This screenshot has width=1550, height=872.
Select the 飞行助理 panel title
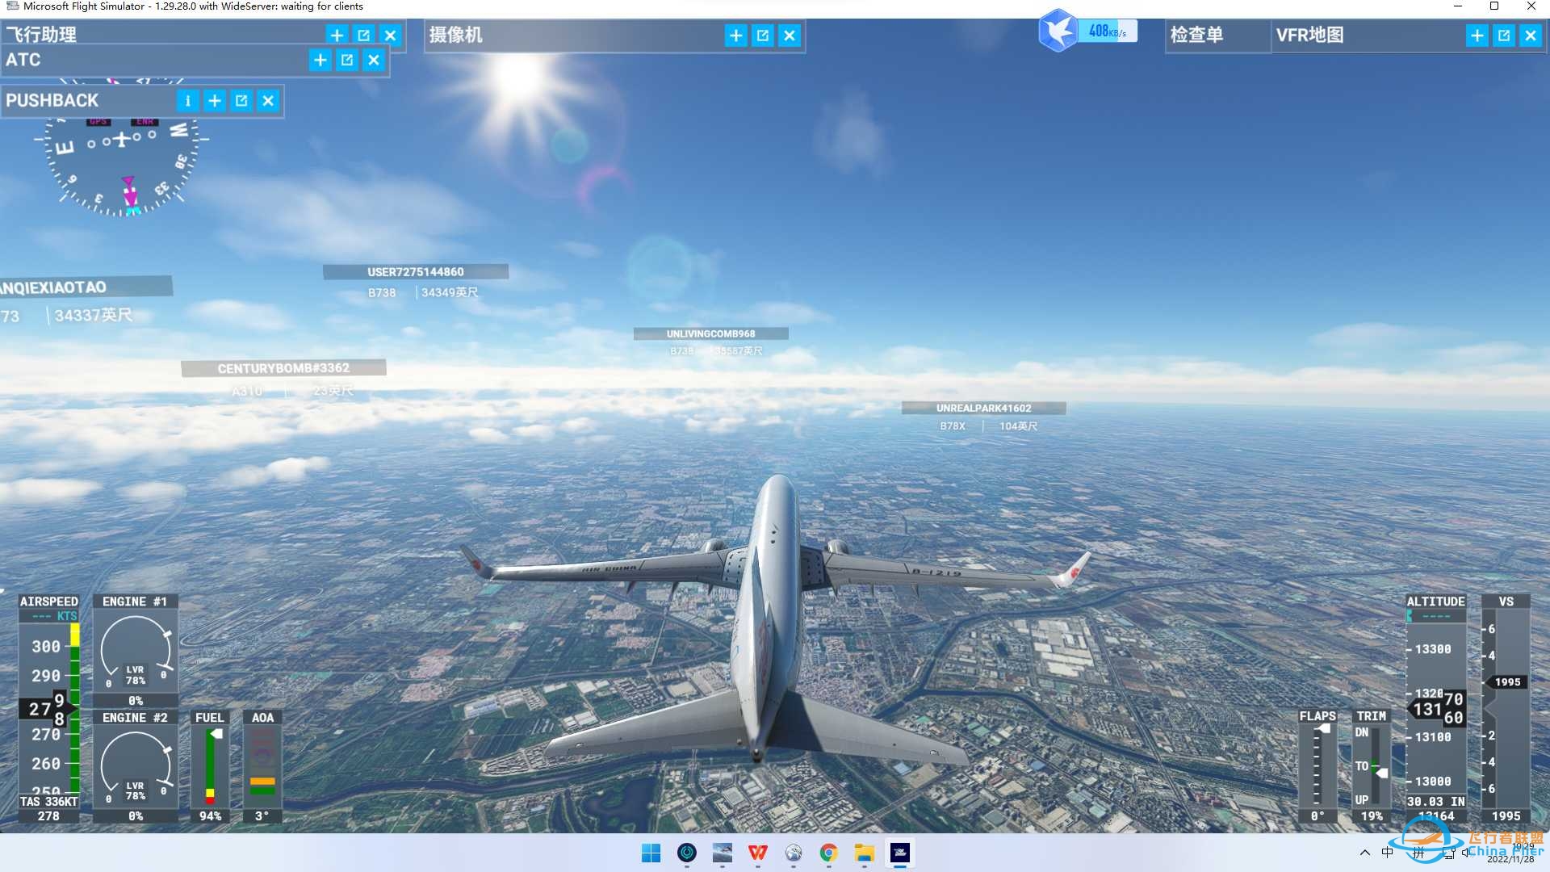(42, 35)
